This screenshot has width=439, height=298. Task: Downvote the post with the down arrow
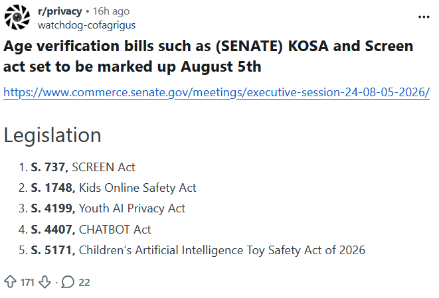(x=44, y=282)
